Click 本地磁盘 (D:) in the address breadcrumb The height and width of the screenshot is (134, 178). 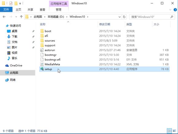click(56, 17)
